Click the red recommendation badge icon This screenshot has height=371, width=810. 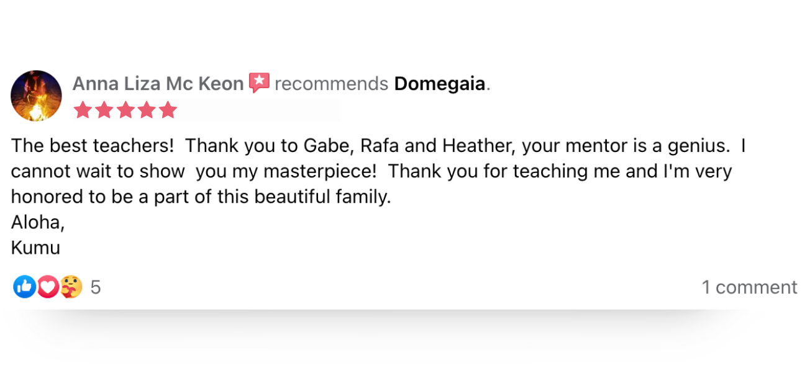(x=259, y=83)
